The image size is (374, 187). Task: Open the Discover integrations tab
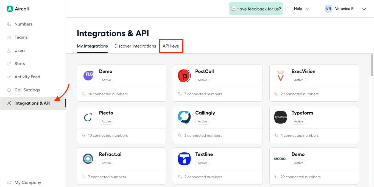(135, 46)
